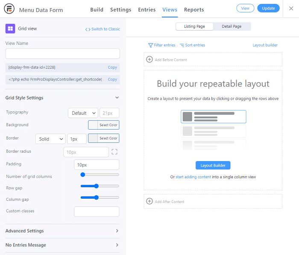Open the Typography Default dropdown
This screenshot has height=255, width=299.
(83, 113)
